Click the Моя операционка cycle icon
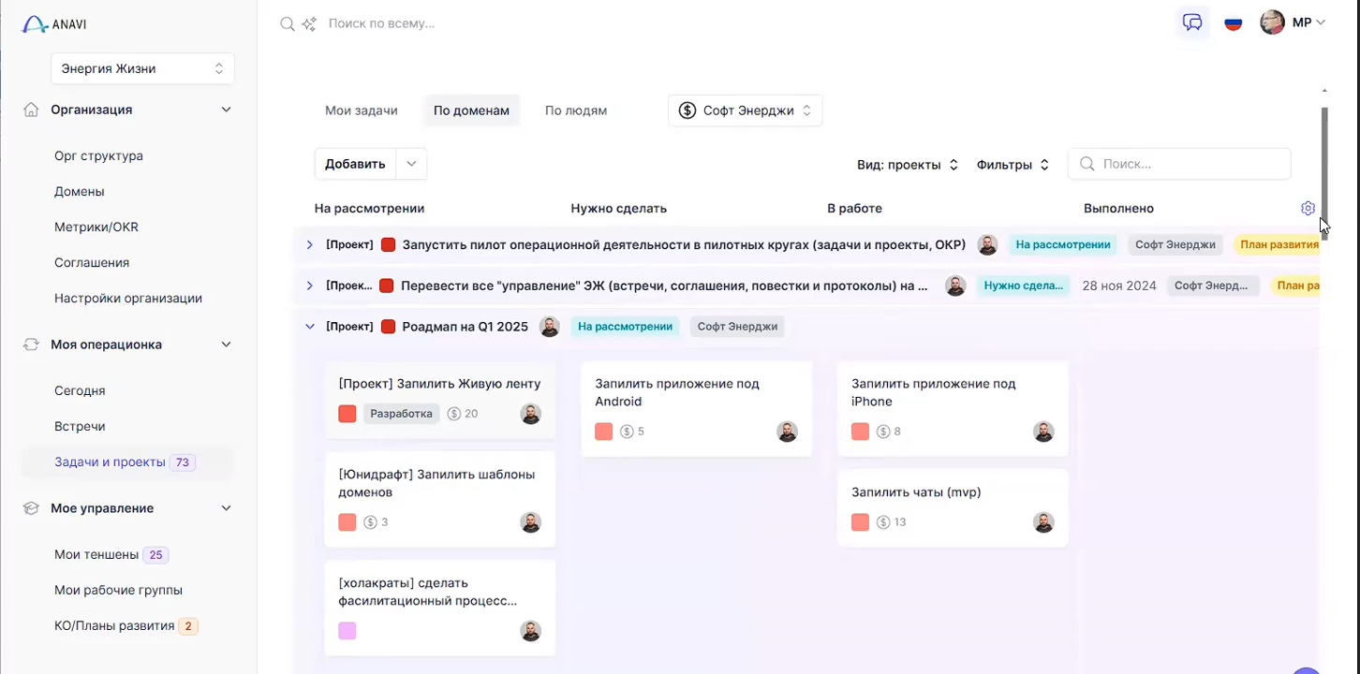 tap(32, 344)
